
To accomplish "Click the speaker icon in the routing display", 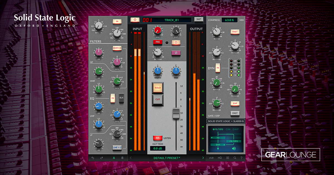I will [x=234, y=148].
